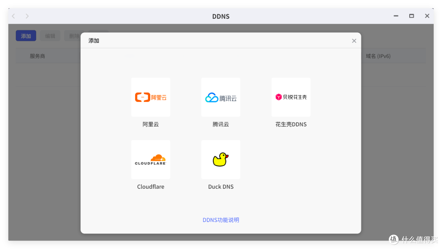Viewport: 442px width, 249px height.
Task: Close the 添加 dialog
Action: tap(354, 41)
